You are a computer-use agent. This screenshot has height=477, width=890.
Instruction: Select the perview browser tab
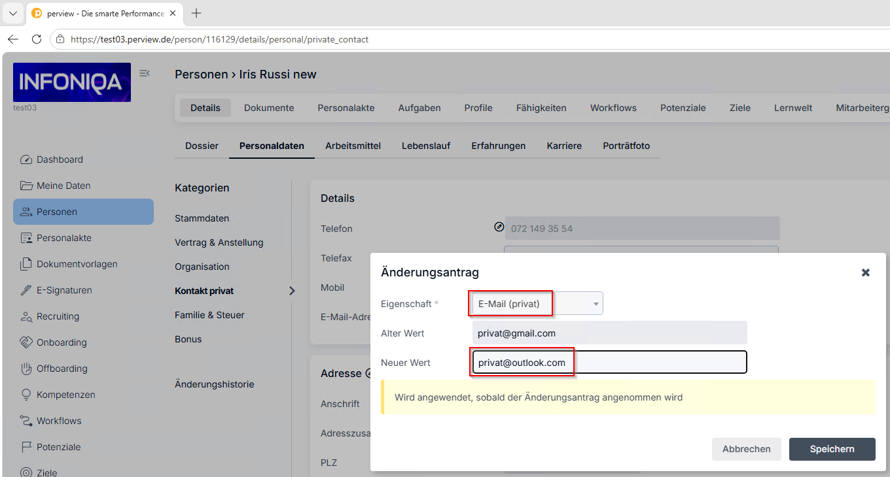[105, 13]
